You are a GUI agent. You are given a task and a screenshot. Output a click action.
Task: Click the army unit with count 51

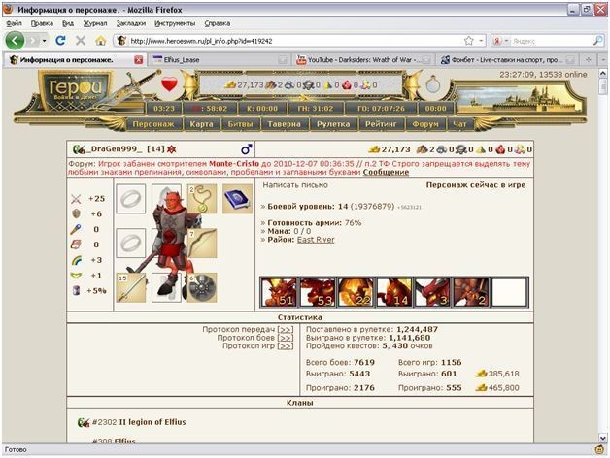click(x=279, y=292)
